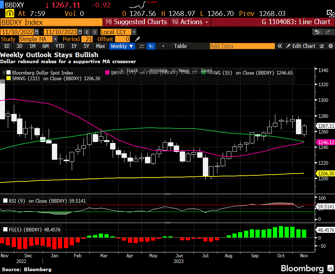Collapse toolbar with double chevron icon

280,46
